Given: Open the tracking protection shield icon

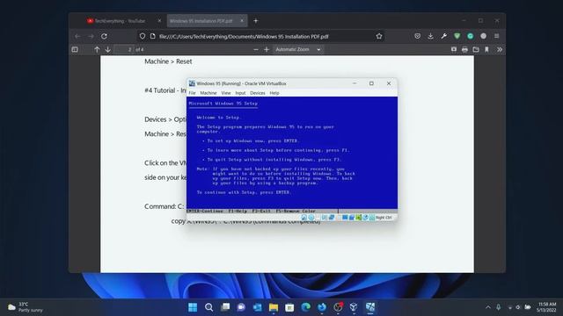Looking at the screenshot, I should tap(143, 36).
